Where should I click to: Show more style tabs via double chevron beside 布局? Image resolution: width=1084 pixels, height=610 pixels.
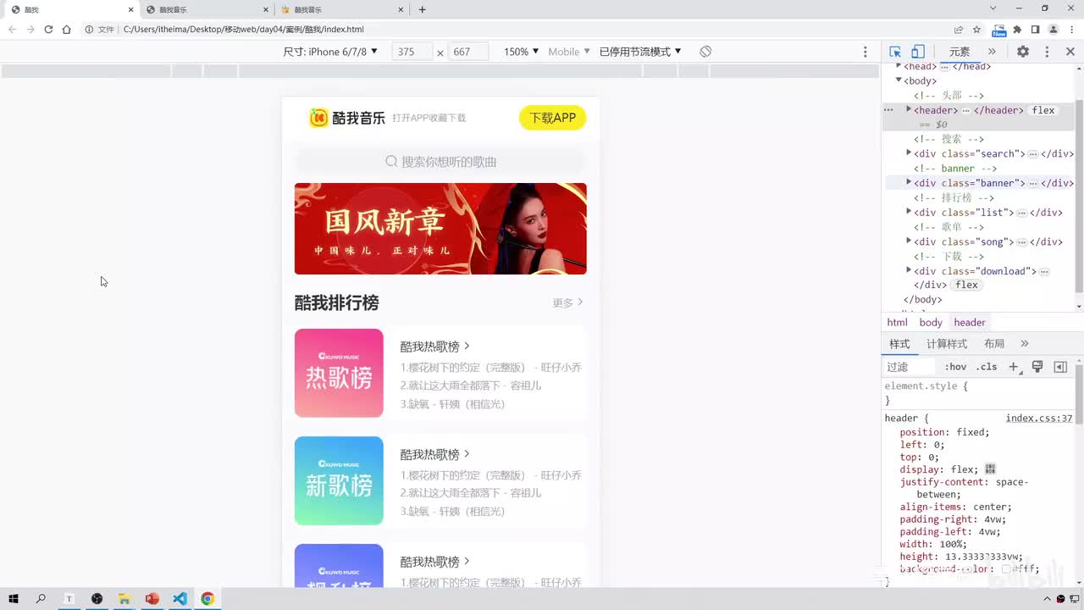coord(1024,343)
